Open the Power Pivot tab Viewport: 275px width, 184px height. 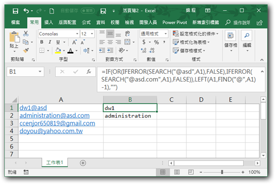(175, 22)
